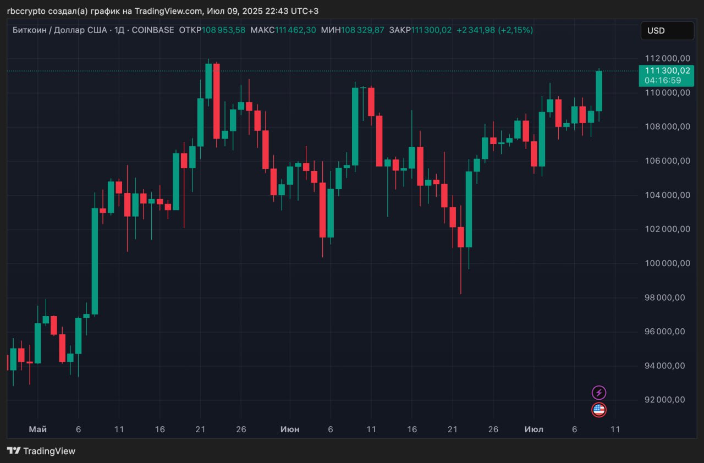Viewport: 704px width, 463px height.
Task: Click the 102 000,00 price axis label
Action: tap(667, 229)
